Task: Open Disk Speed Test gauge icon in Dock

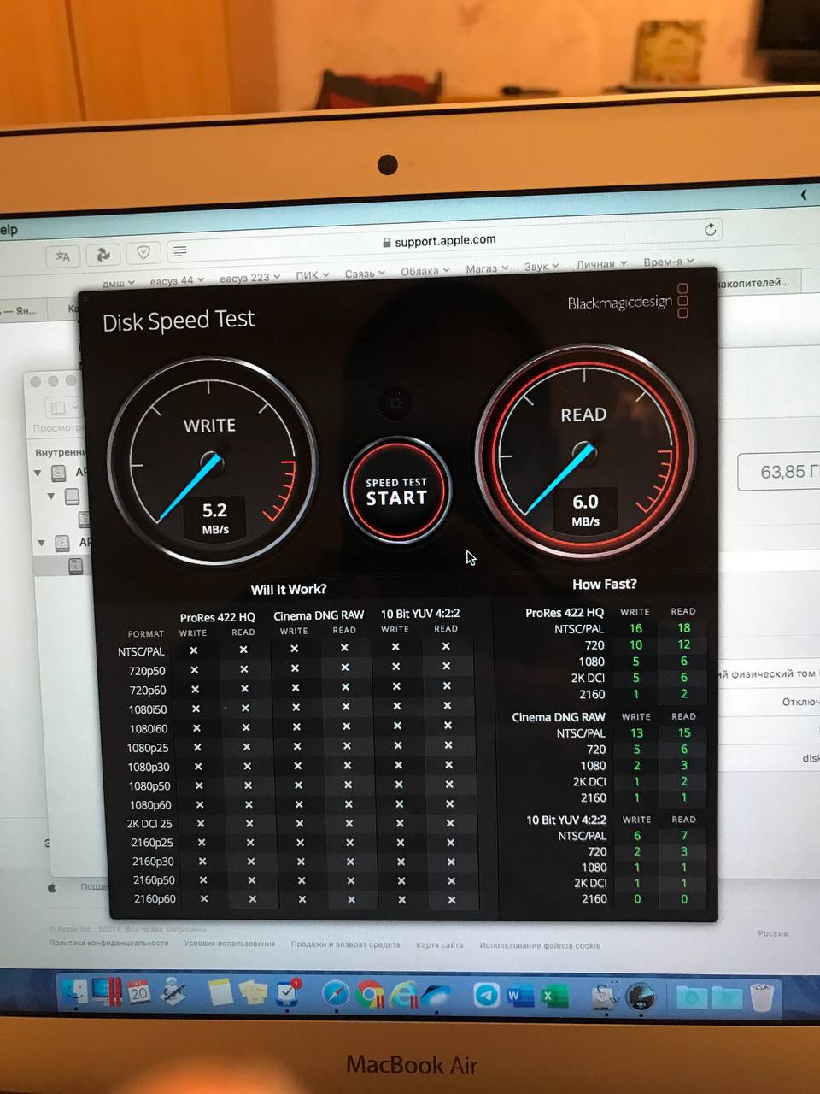Action: (640, 997)
